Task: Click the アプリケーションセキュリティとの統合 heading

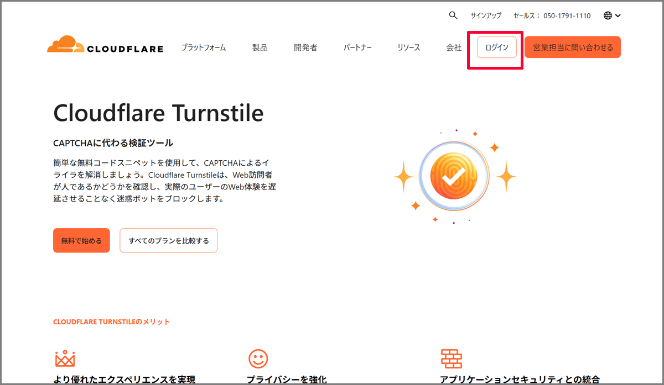Action: [520, 379]
